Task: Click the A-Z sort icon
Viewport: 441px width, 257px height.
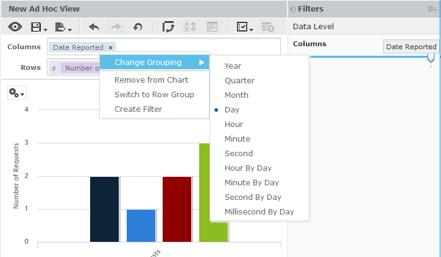Action: coord(190,27)
